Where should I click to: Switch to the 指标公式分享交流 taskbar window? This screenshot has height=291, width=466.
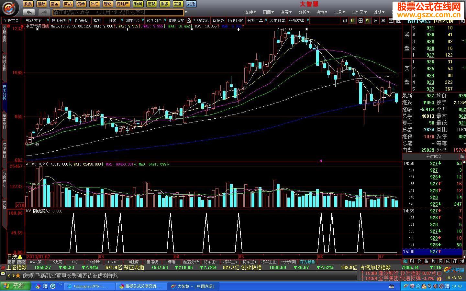tap(142, 286)
